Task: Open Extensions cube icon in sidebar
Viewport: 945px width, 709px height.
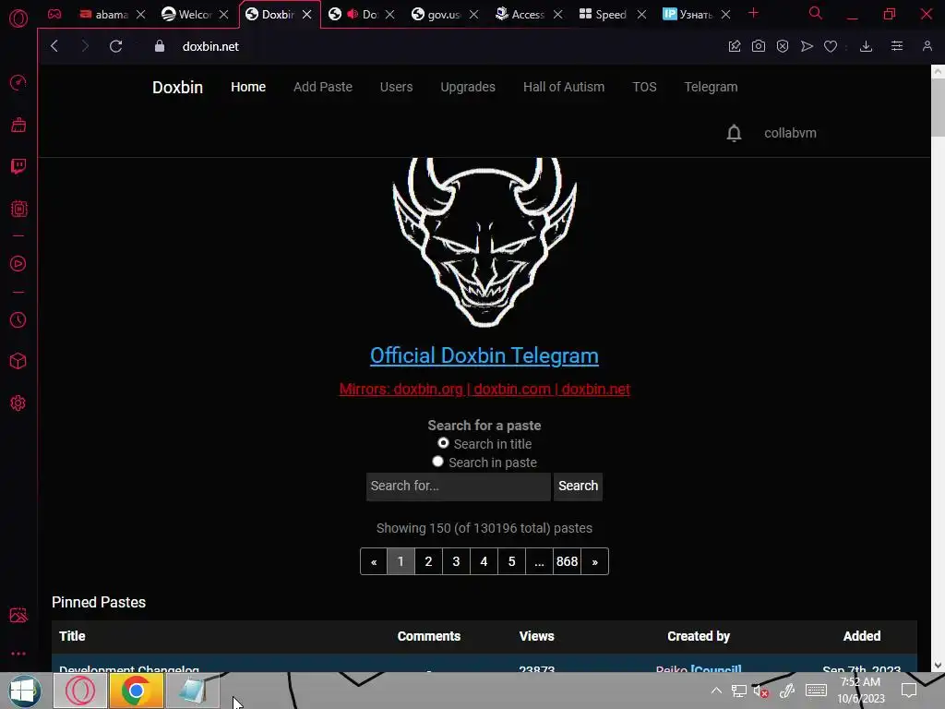Action: click(x=18, y=361)
